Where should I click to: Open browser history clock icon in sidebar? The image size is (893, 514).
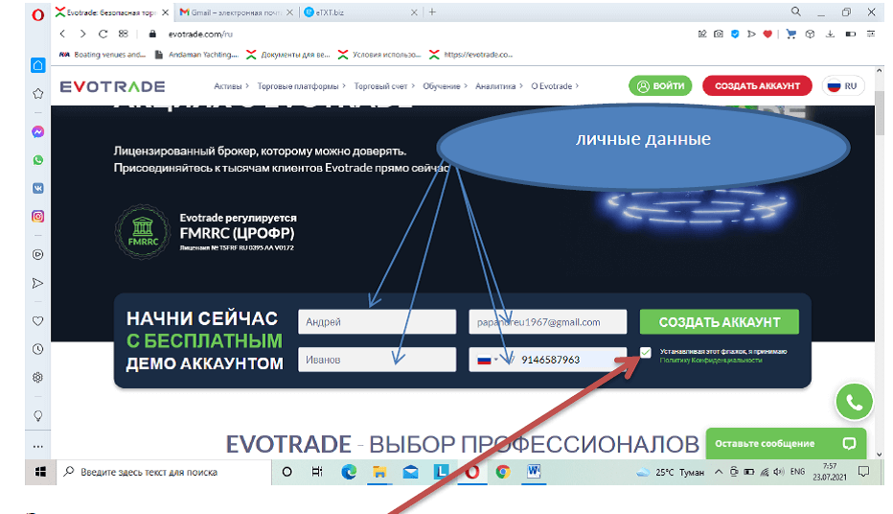(37, 349)
